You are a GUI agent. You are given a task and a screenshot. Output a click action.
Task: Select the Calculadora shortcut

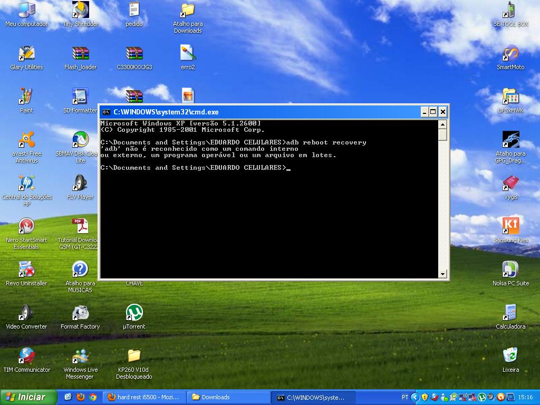[510, 316]
